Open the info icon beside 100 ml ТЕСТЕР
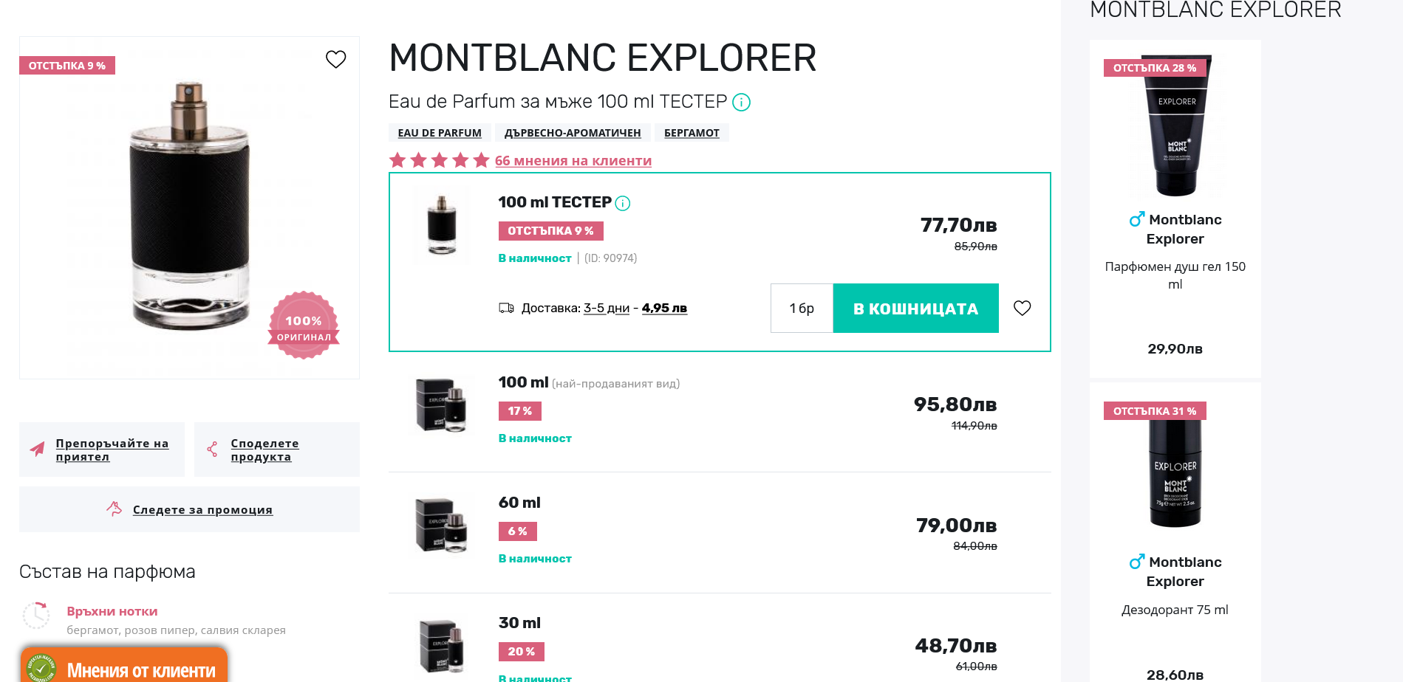1403x682 pixels. pos(623,203)
